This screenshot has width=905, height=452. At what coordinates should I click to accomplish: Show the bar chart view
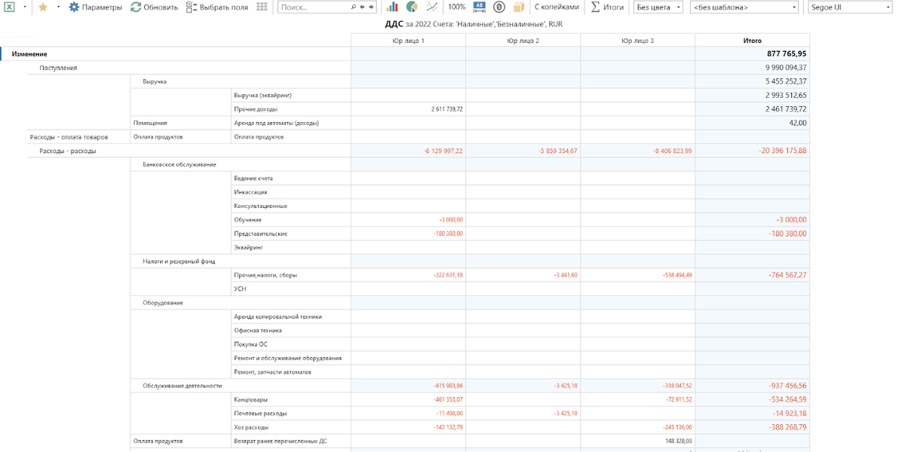(x=392, y=7)
